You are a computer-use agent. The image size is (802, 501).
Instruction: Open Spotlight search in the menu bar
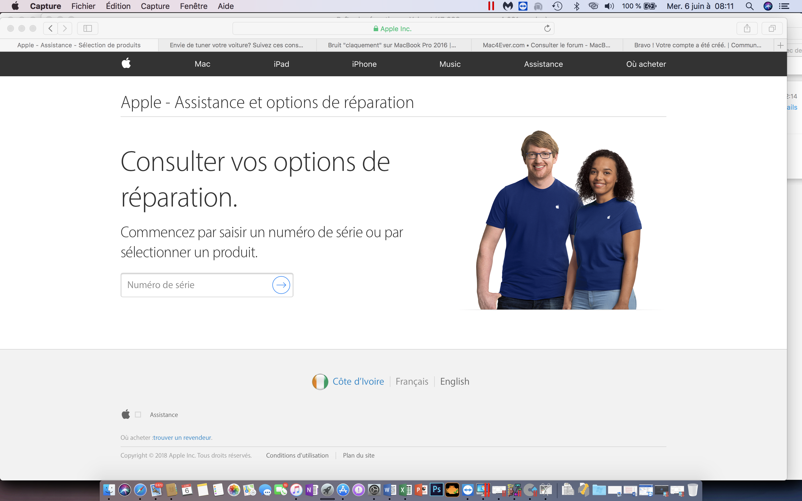(x=749, y=6)
